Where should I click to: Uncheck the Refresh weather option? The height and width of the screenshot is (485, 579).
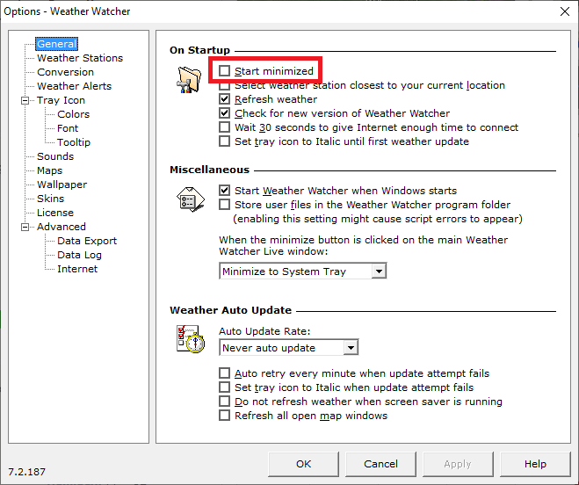[225, 99]
